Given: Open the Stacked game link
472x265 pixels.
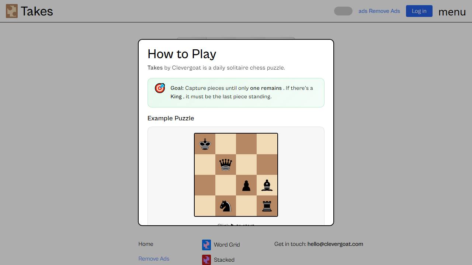Looking at the screenshot, I should tap(224, 260).
